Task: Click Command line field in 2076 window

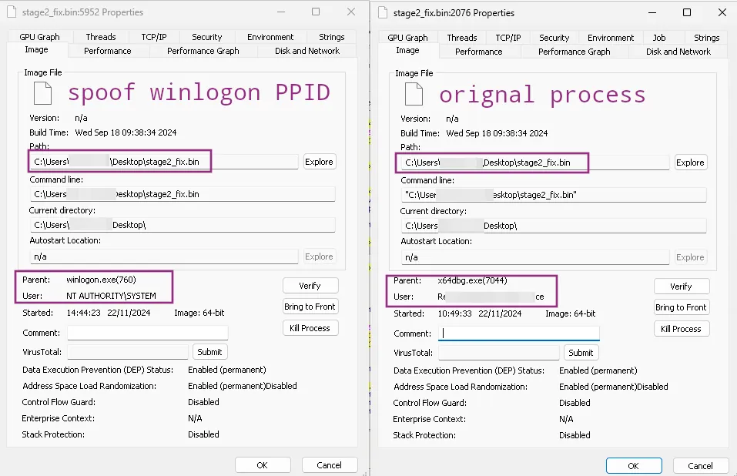Action: point(554,195)
